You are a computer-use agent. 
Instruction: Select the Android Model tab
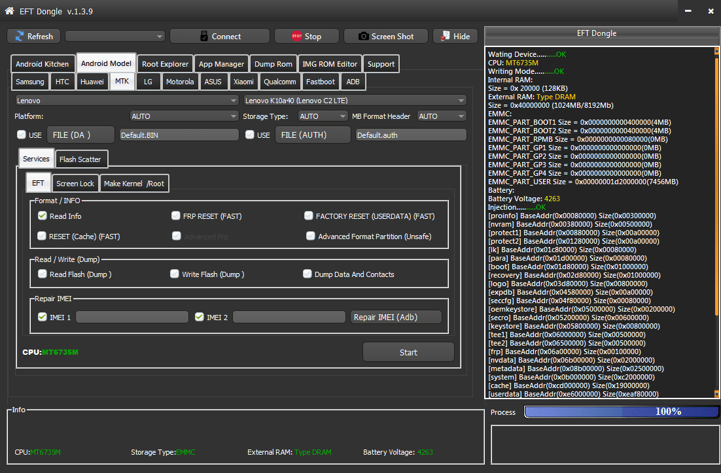(106, 63)
